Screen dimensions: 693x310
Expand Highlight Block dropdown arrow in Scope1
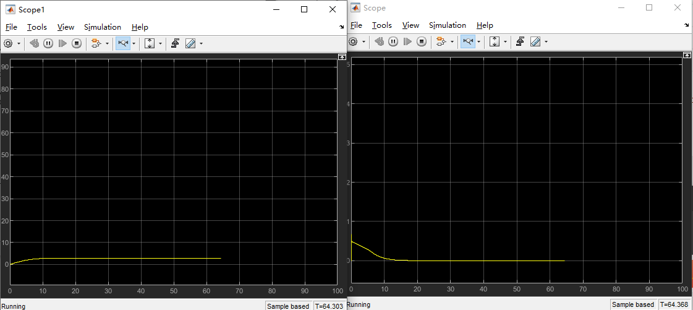point(107,43)
